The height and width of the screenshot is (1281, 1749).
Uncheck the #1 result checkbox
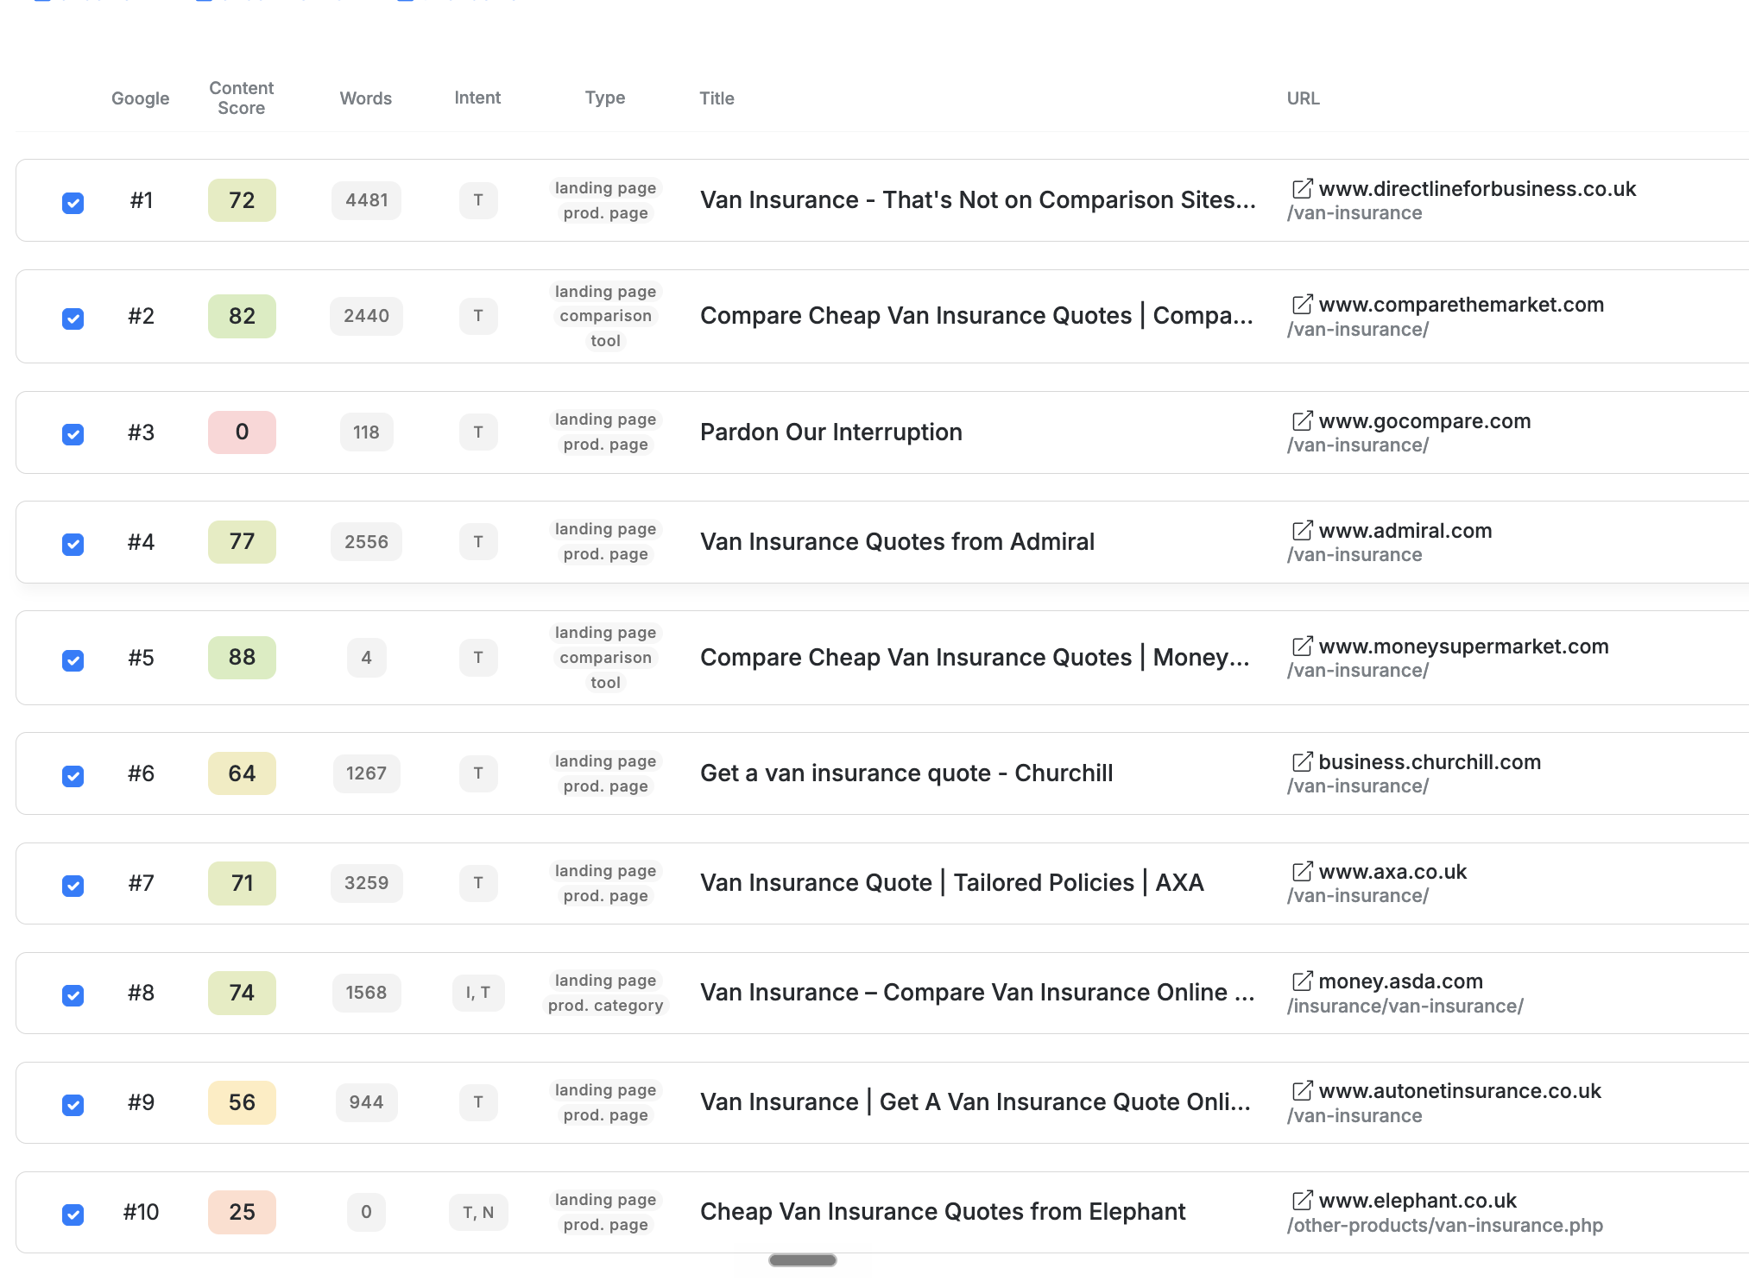[73, 203]
